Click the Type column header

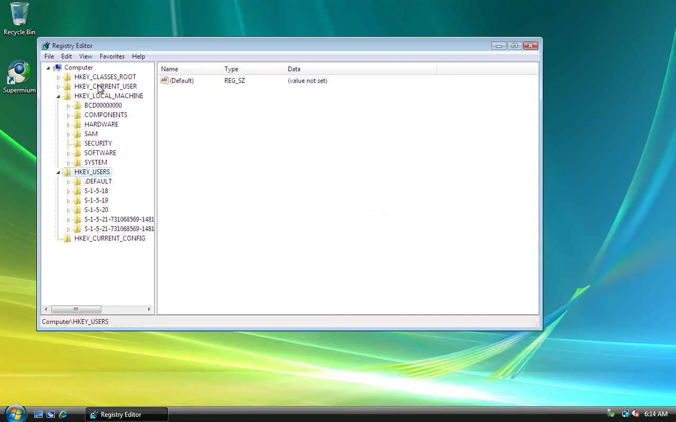(x=253, y=69)
